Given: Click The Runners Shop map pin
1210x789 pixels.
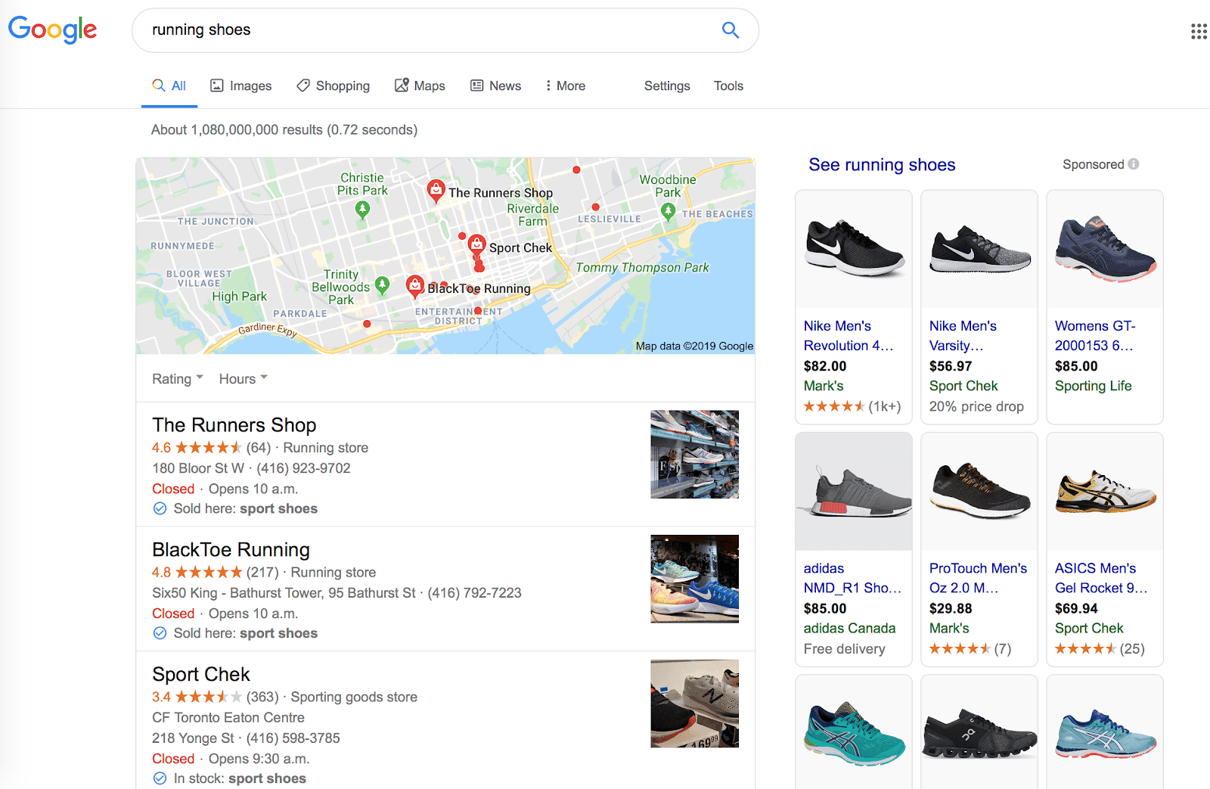Looking at the screenshot, I should pos(436,190).
